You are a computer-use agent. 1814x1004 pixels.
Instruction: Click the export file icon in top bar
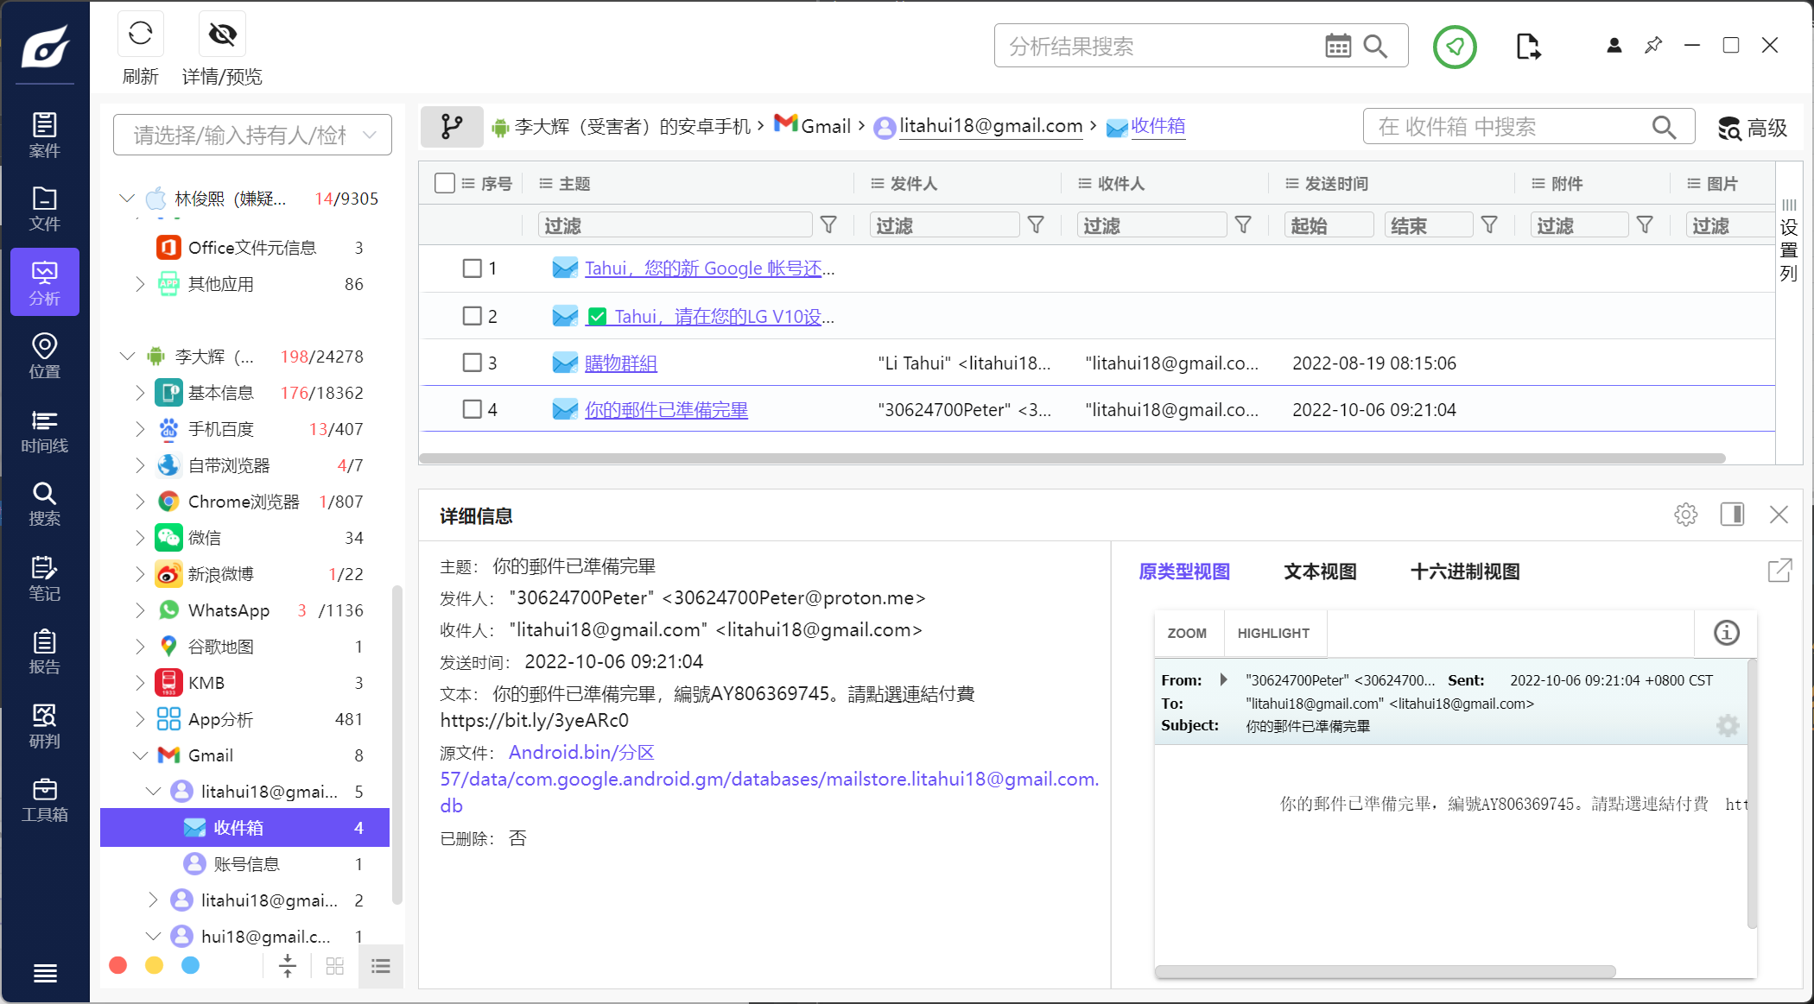pos(1527,46)
